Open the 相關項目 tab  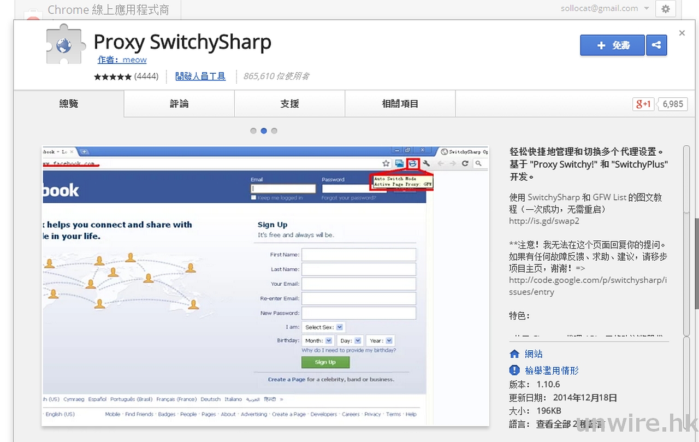point(400,104)
